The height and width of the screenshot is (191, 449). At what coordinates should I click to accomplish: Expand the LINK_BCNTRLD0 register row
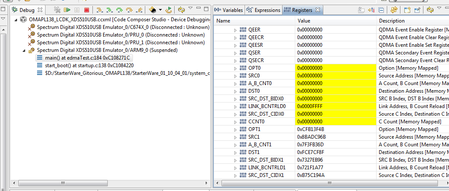[x=236, y=106]
